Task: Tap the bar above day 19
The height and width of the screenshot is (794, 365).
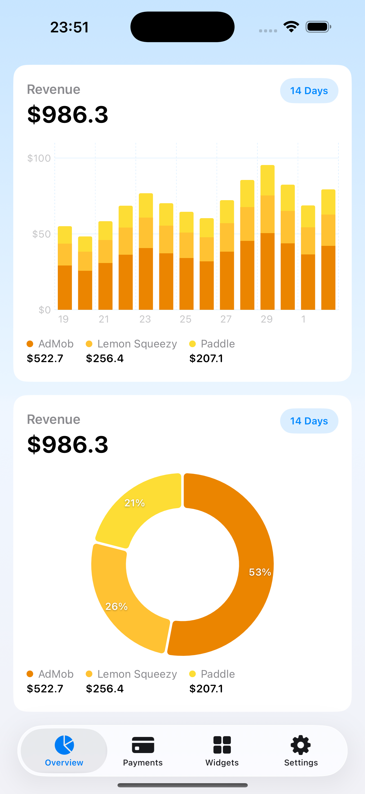Action: (65, 268)
